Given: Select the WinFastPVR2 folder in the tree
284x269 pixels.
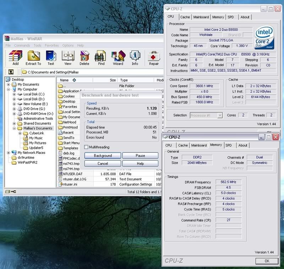Looking at the screenshot, I should click(x=24, y=162).
